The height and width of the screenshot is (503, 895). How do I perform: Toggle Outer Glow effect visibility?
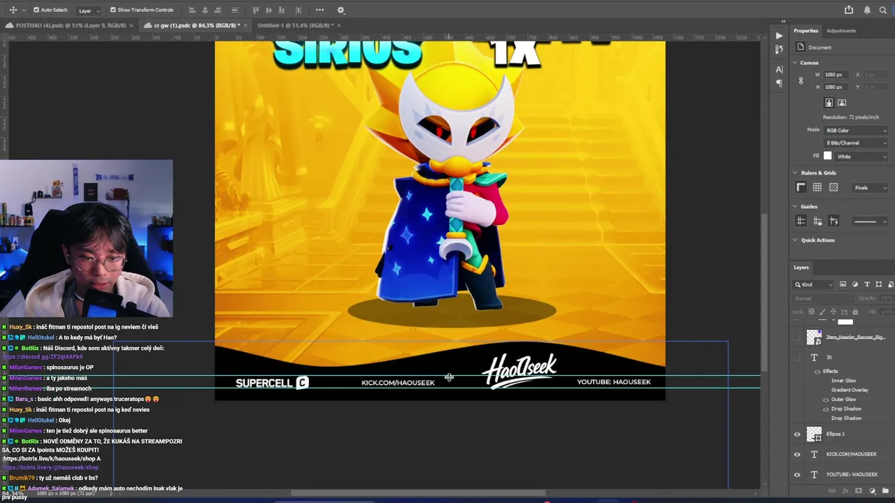click(x=826, y=400)
